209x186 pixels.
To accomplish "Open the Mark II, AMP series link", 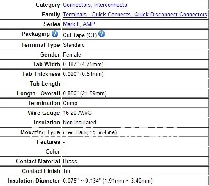I will pyautogui.click(x=79, y=24).
